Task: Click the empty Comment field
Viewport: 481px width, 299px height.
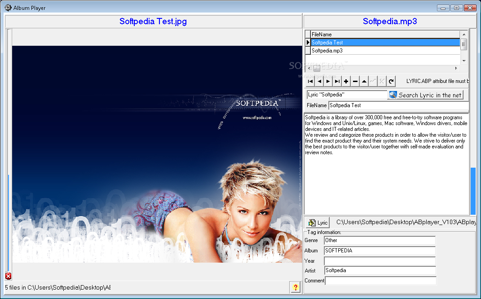Action: pos(381,281)
